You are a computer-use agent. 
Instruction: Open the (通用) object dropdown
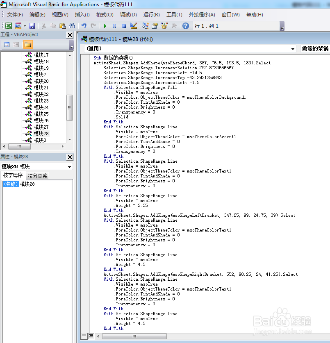point(293,49)
